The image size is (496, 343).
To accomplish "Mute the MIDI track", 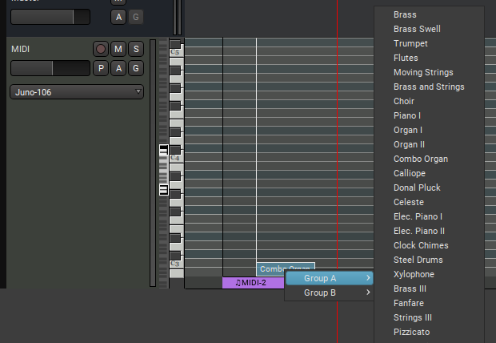I will click(x=118, y=50).
